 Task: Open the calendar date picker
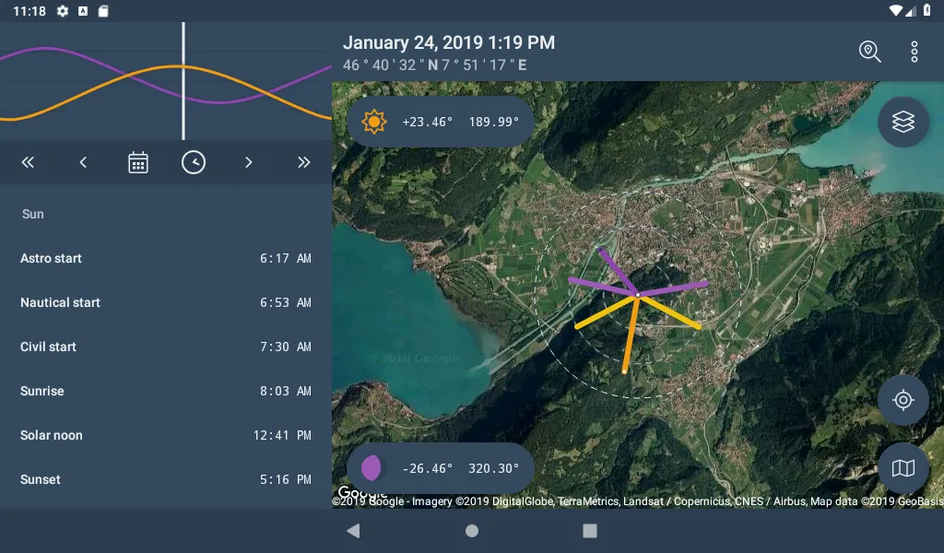(138, 163)
